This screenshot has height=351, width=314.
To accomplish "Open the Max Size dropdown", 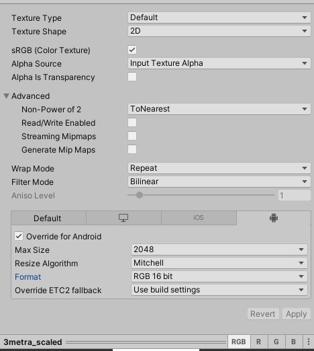I will 219,249.
